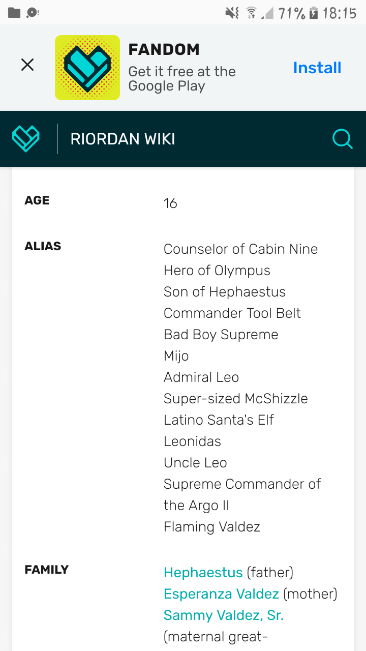
Task: Tap the Wi-Fi signal status icon
Action: (x=251, y=13)
